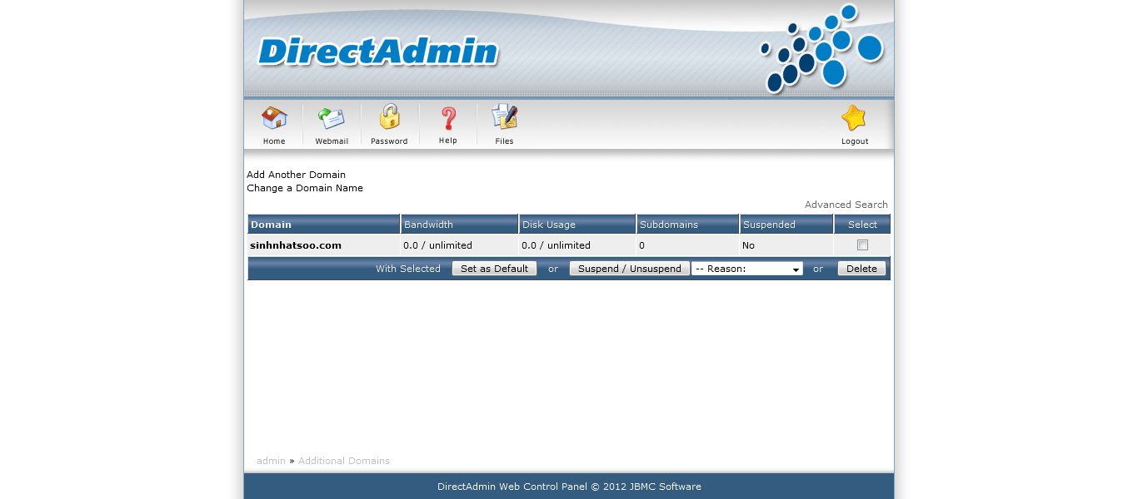
Task: Click Additional Domains breadcrumb
Action: point(344,461)
